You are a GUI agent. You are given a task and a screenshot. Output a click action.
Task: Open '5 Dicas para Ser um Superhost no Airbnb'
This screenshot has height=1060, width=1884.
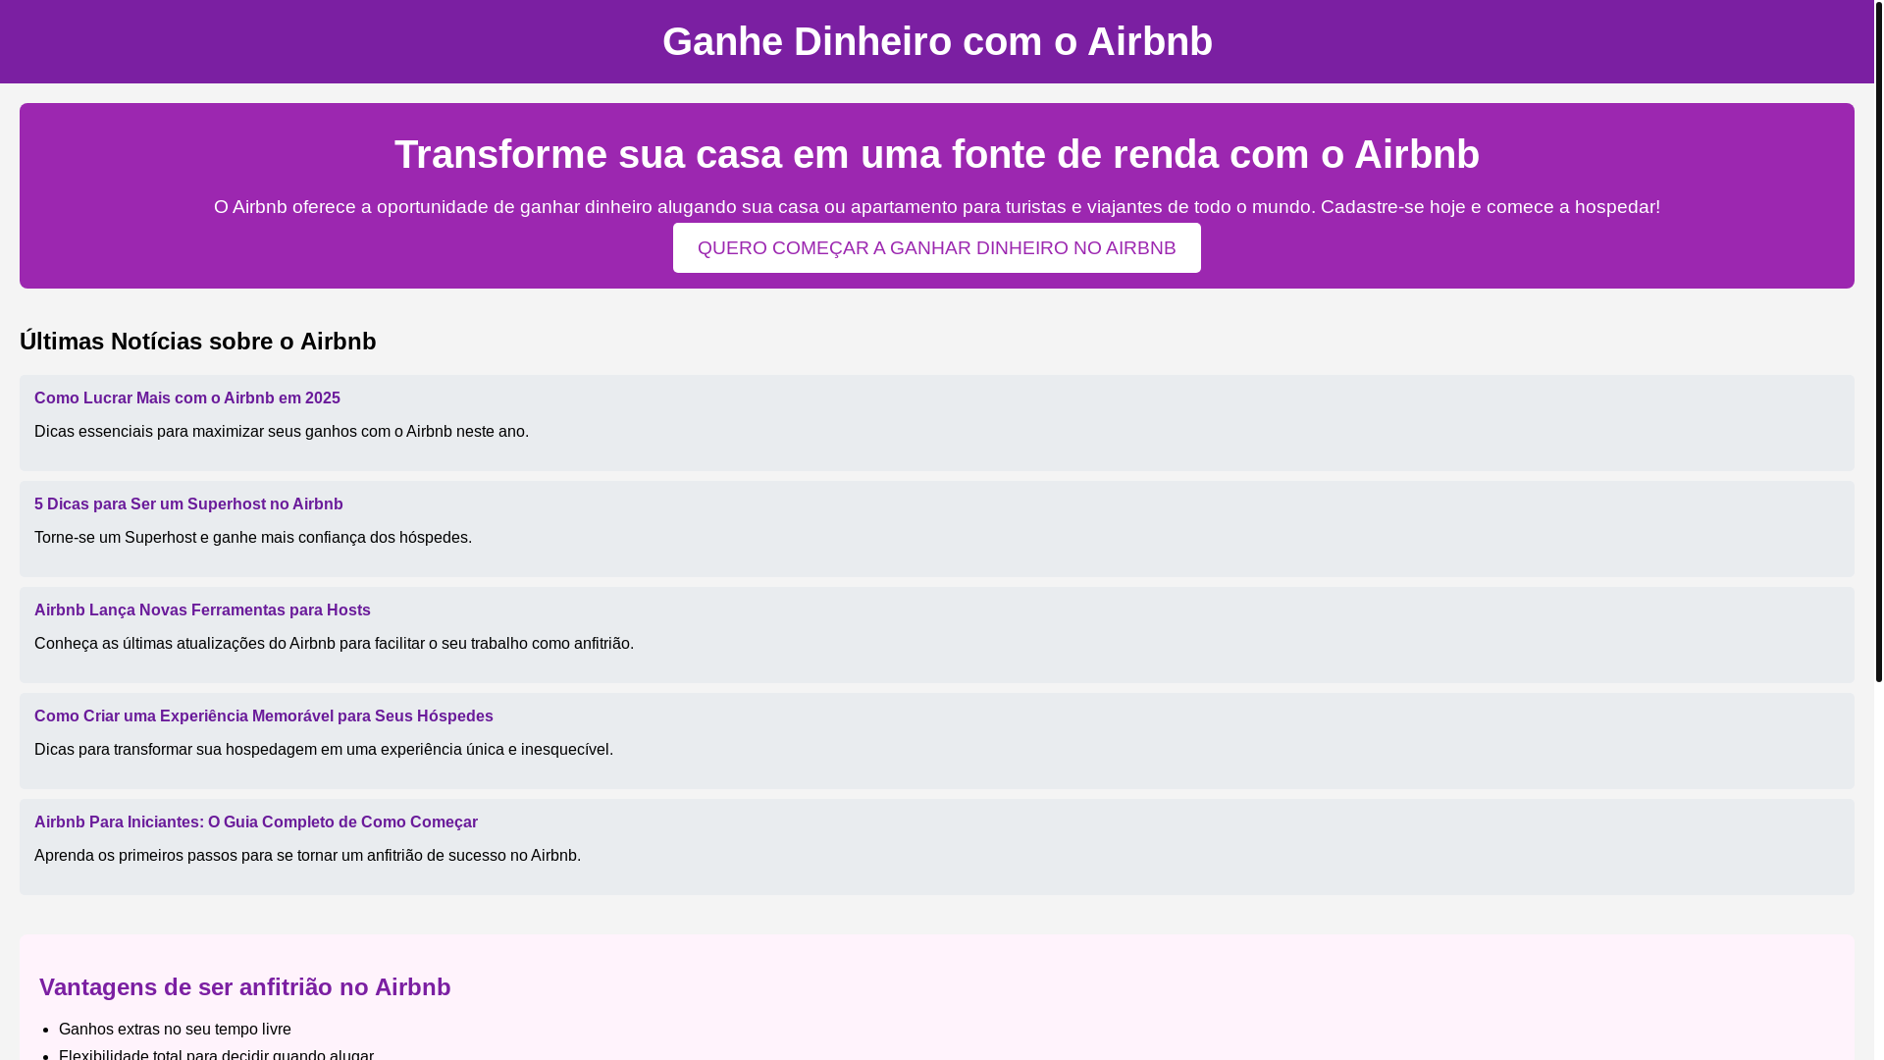click(188, 503)
